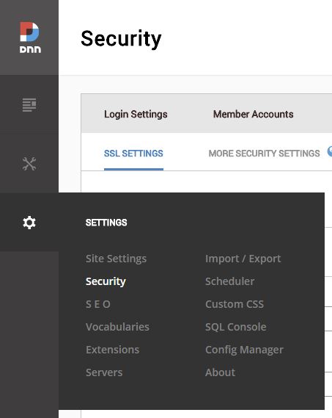Open Import / Export
Screen dimensions: 332x418
243,259
